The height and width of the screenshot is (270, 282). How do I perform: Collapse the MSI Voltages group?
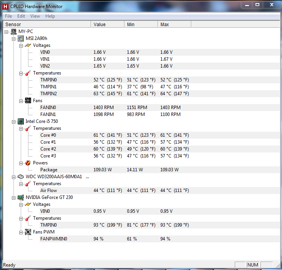tap(21, 46)
